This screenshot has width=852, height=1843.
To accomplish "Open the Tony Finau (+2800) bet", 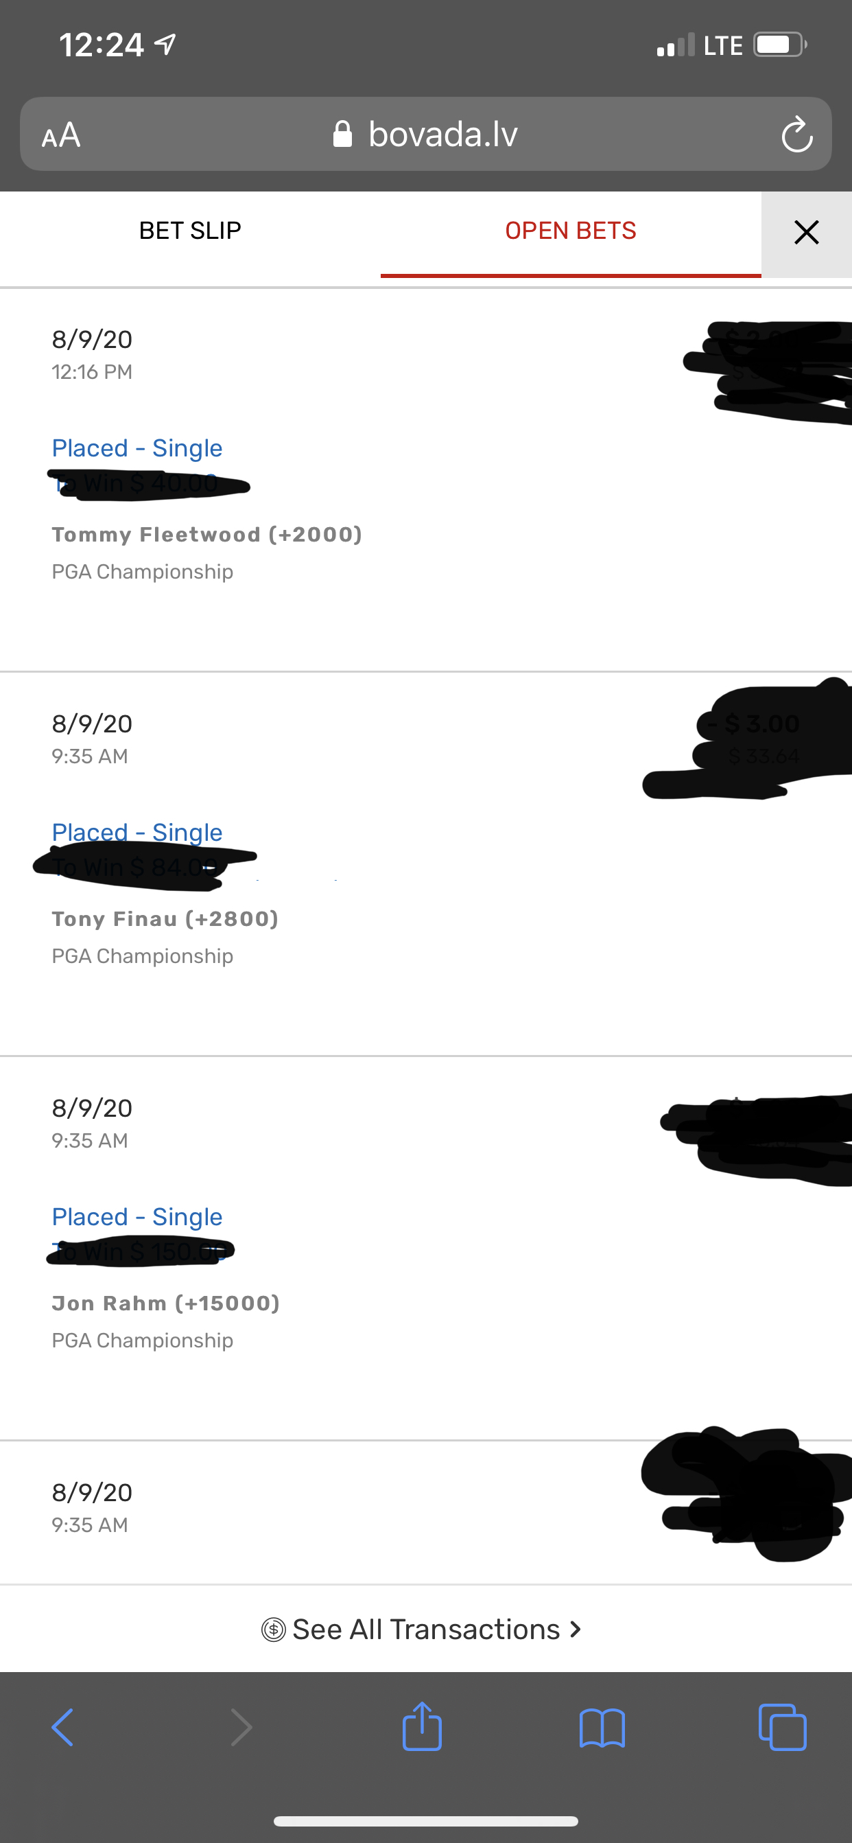I will tap(165, 918).
